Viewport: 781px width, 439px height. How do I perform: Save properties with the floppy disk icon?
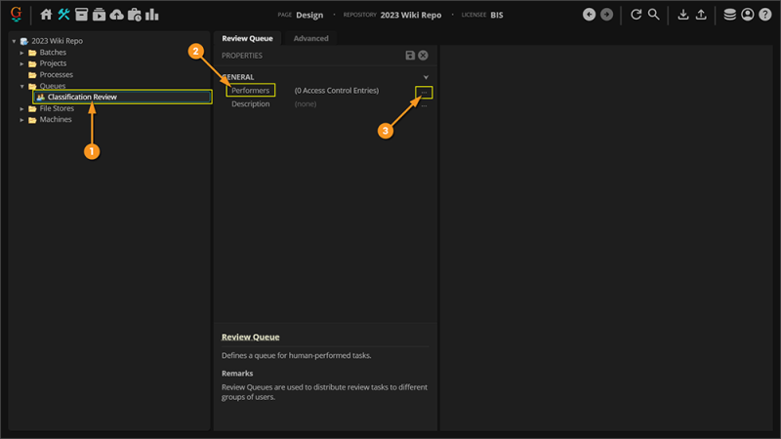click(410, 56)
